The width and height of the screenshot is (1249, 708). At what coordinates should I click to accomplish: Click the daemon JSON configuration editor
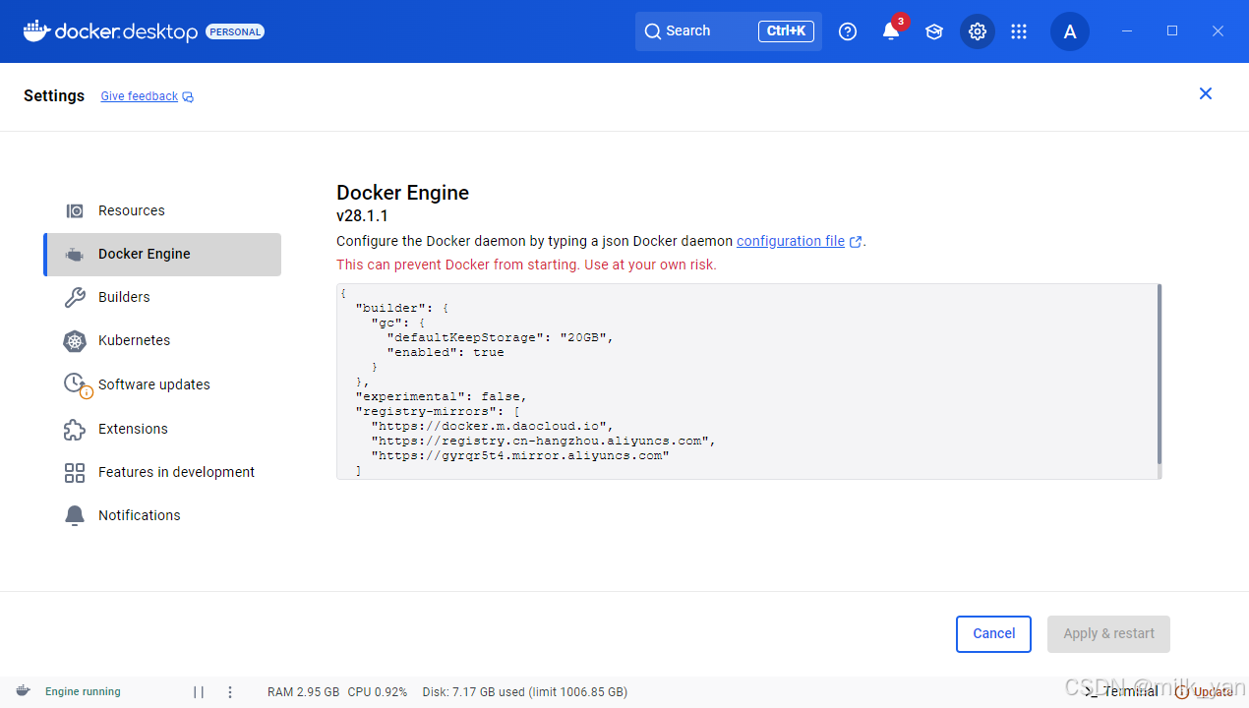(x=748, y=382)
